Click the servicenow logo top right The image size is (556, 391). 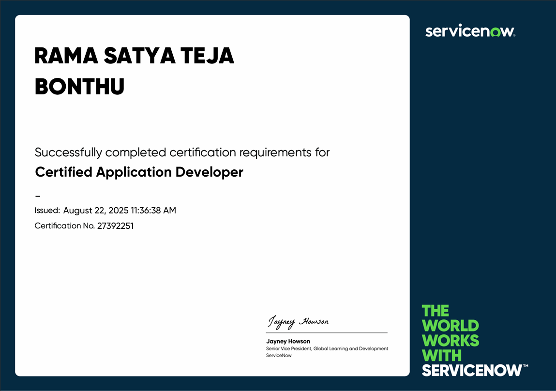(469, 31)
